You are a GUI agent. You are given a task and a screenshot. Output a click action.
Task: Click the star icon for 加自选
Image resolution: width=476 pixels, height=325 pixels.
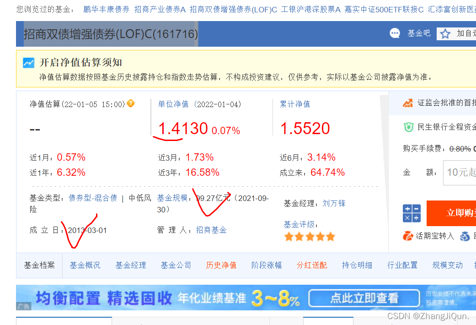click(445, 34)
